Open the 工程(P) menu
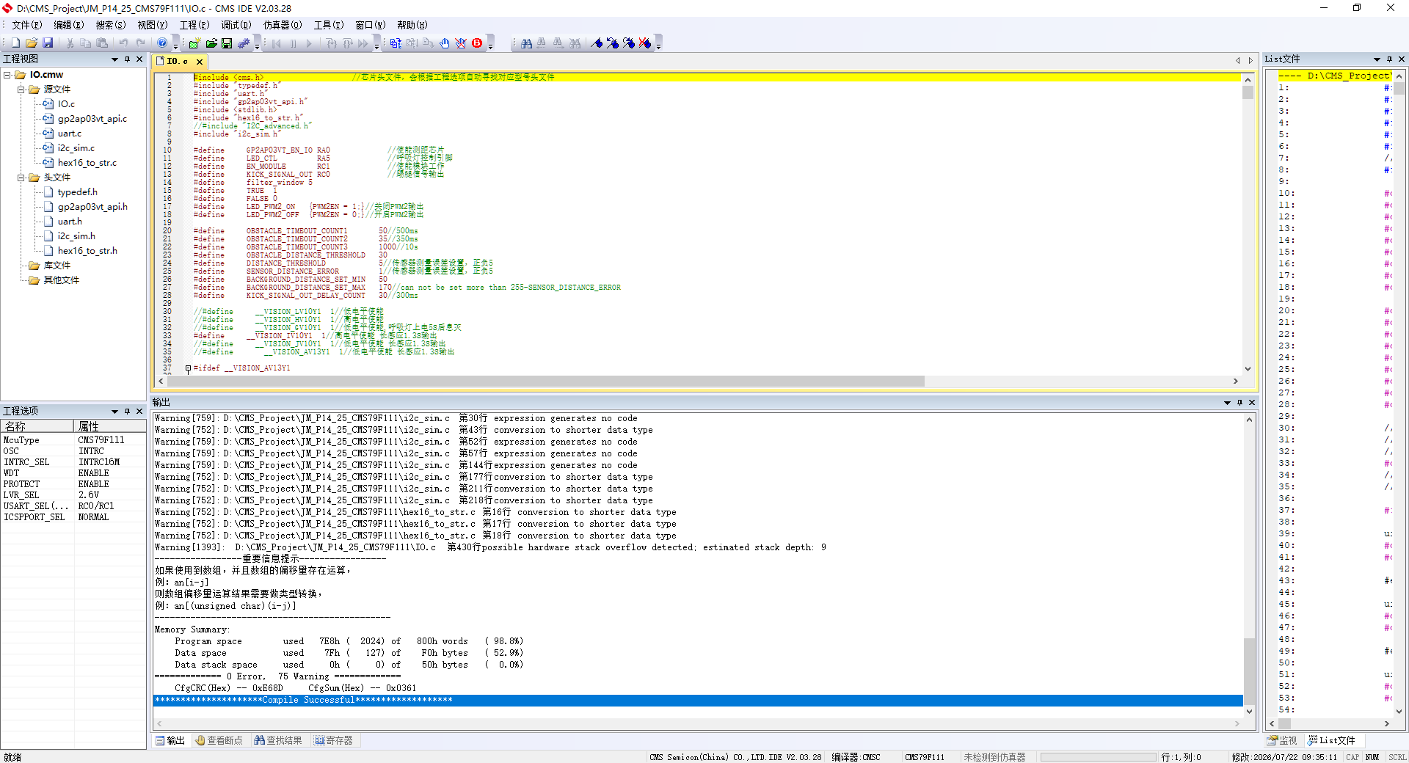The image size is (1409, 763). (194, 25)
